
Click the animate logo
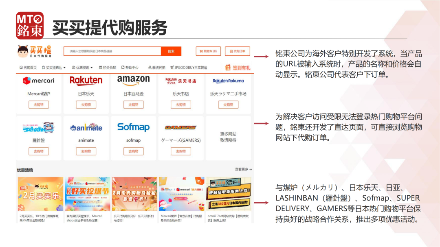(86, 127)
